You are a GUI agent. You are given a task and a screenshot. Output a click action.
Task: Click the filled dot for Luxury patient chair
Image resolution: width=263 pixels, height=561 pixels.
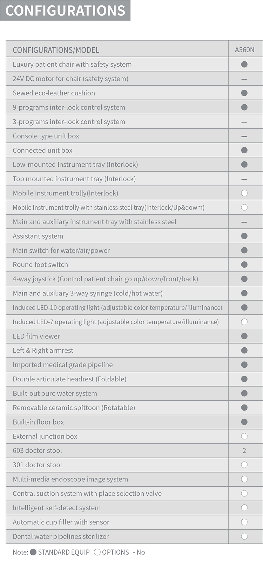pos(244,64)
